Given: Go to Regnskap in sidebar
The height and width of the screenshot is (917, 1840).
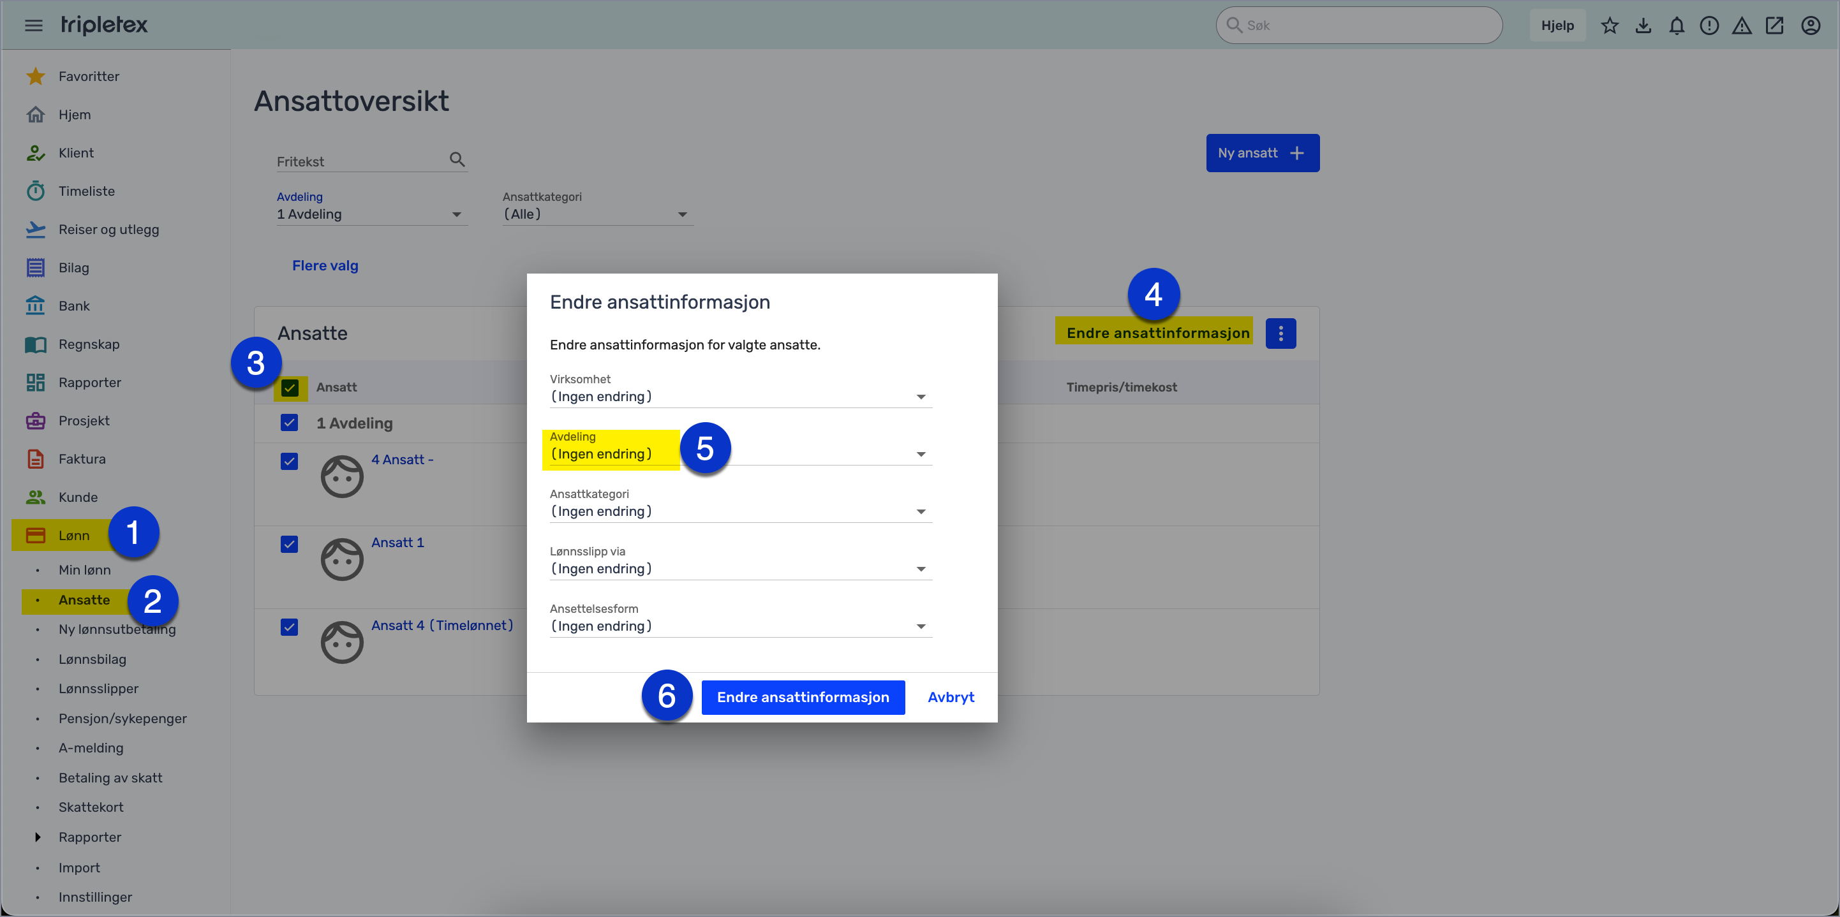Looking at the screenshot, I should [89, 344].
